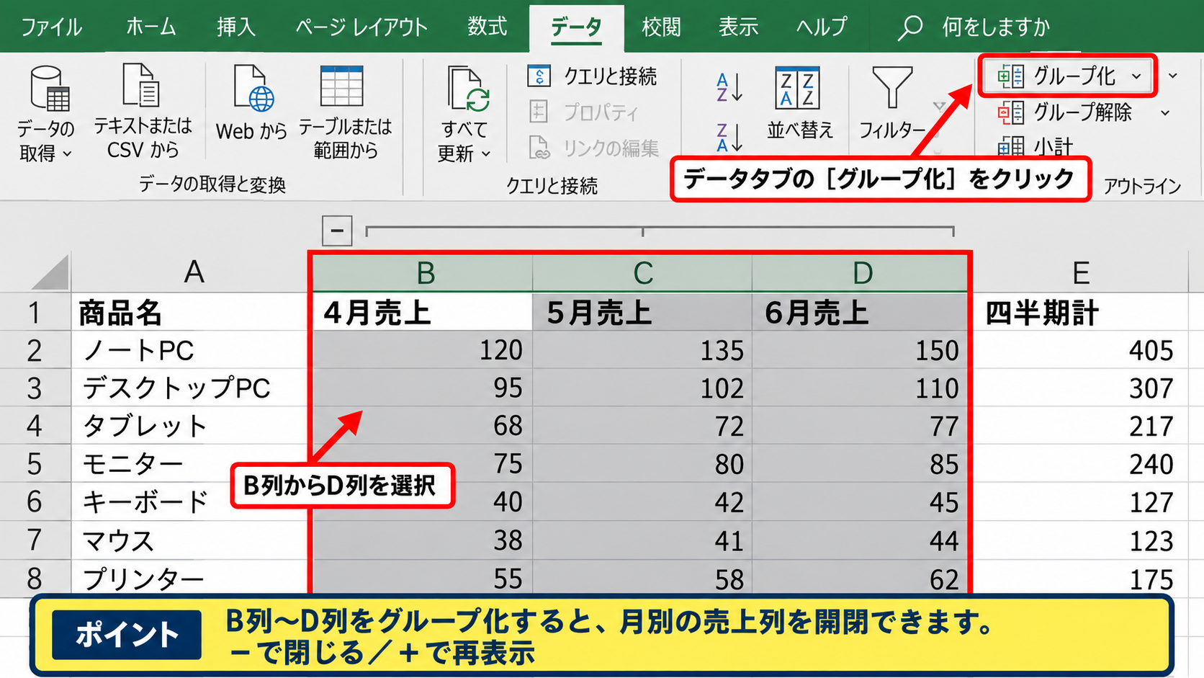Expand the グループ解除 dropdown arrow
1204x678 pixels.
click(x=1165, y=112)
